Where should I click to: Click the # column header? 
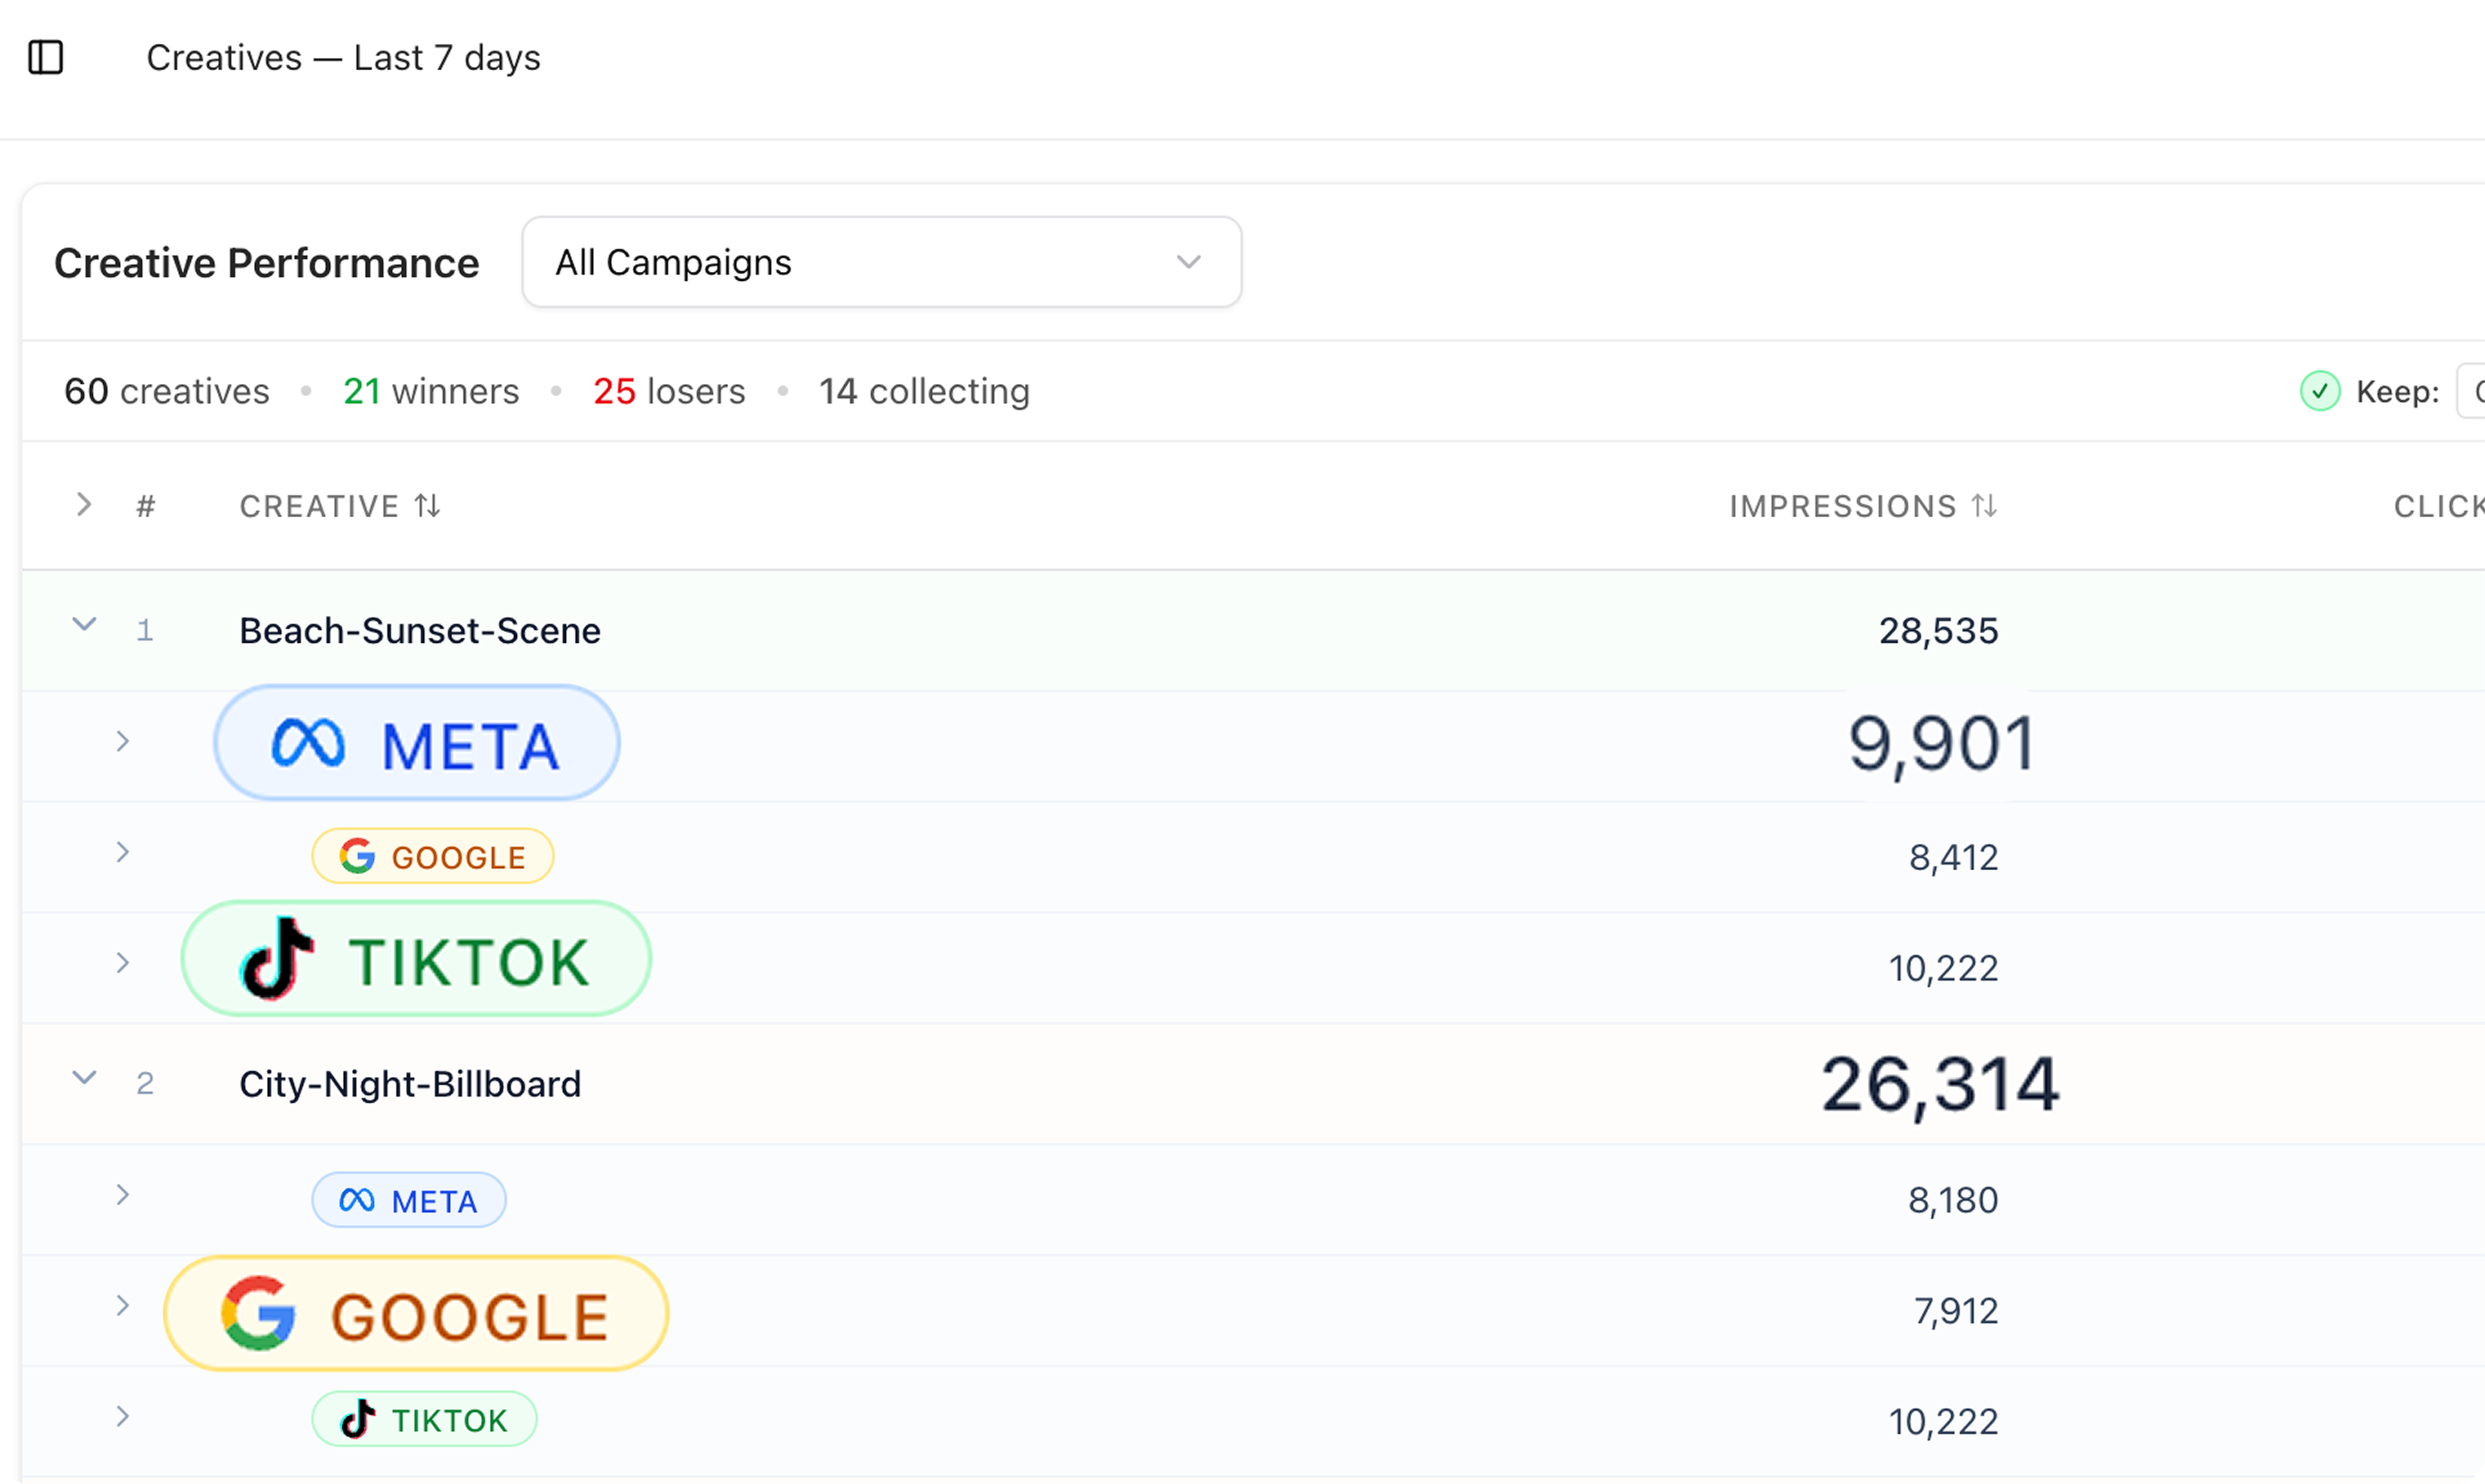(x=146, y=506)
